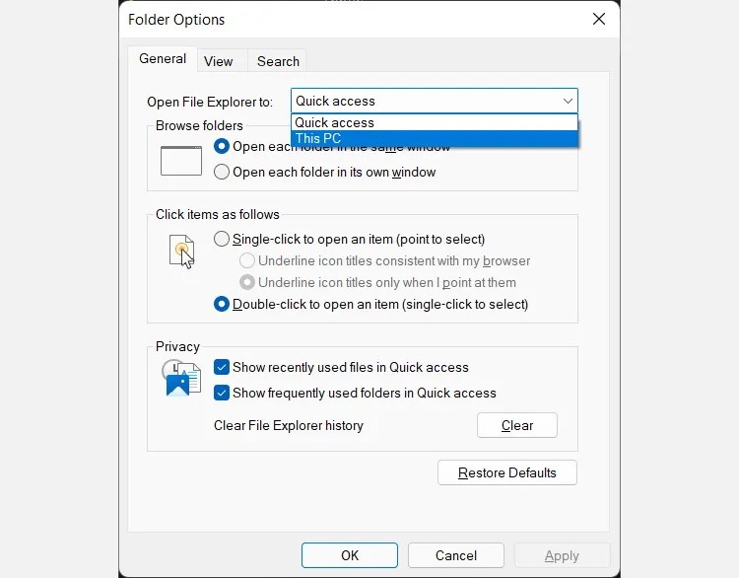The width and height of the screenshot is (739, 578).
Task: Click the 'Click items as follows' group label
Action: [x=218, y=214]
